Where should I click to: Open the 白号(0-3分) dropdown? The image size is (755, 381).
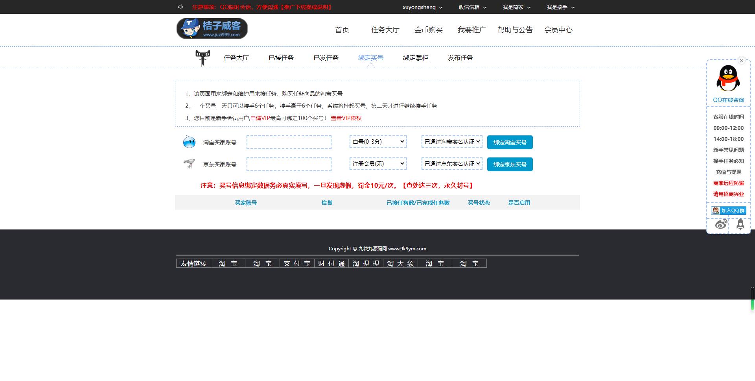[377, 141]
